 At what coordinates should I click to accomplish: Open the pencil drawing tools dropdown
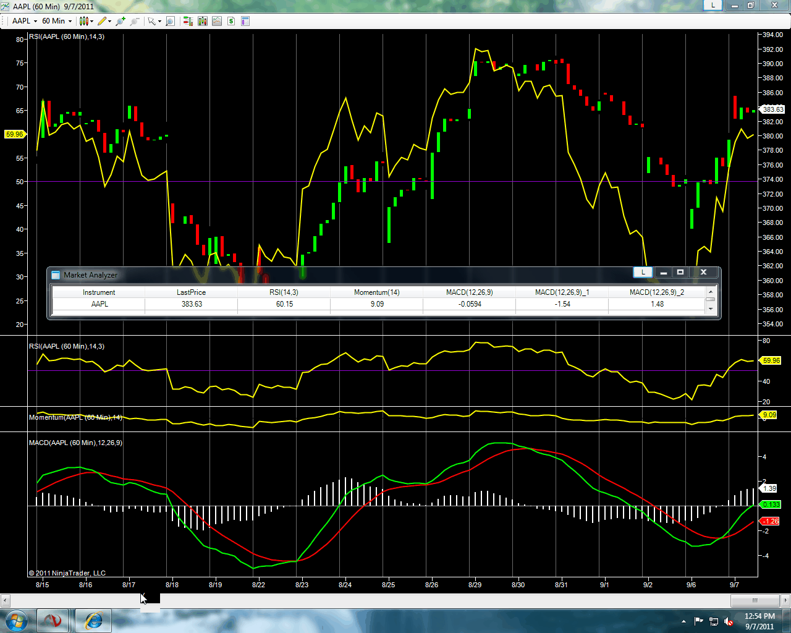104,21
